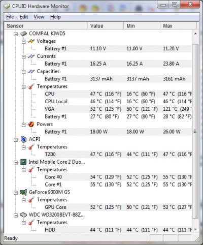Click the thermometer icon under ACPI
The image size is (203, 245).
[31, 147]
